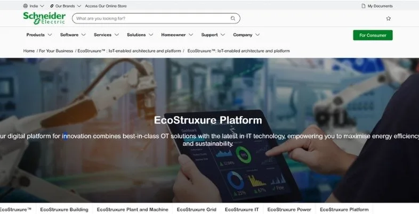Expand the Our Brands dropdown

pos(65,6)
